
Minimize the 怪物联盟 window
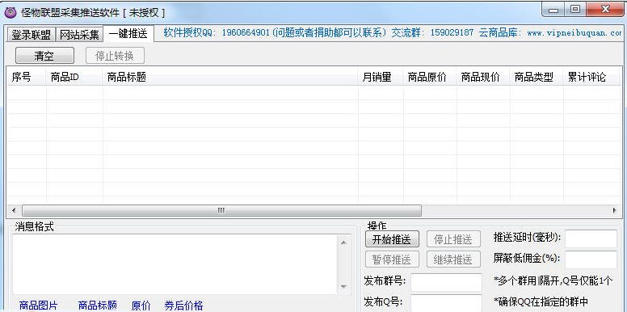(553, 11)
